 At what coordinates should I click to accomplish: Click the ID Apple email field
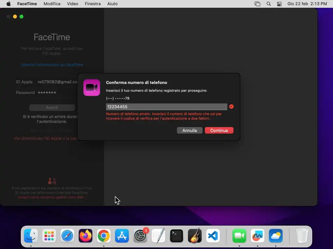point(57,82)
